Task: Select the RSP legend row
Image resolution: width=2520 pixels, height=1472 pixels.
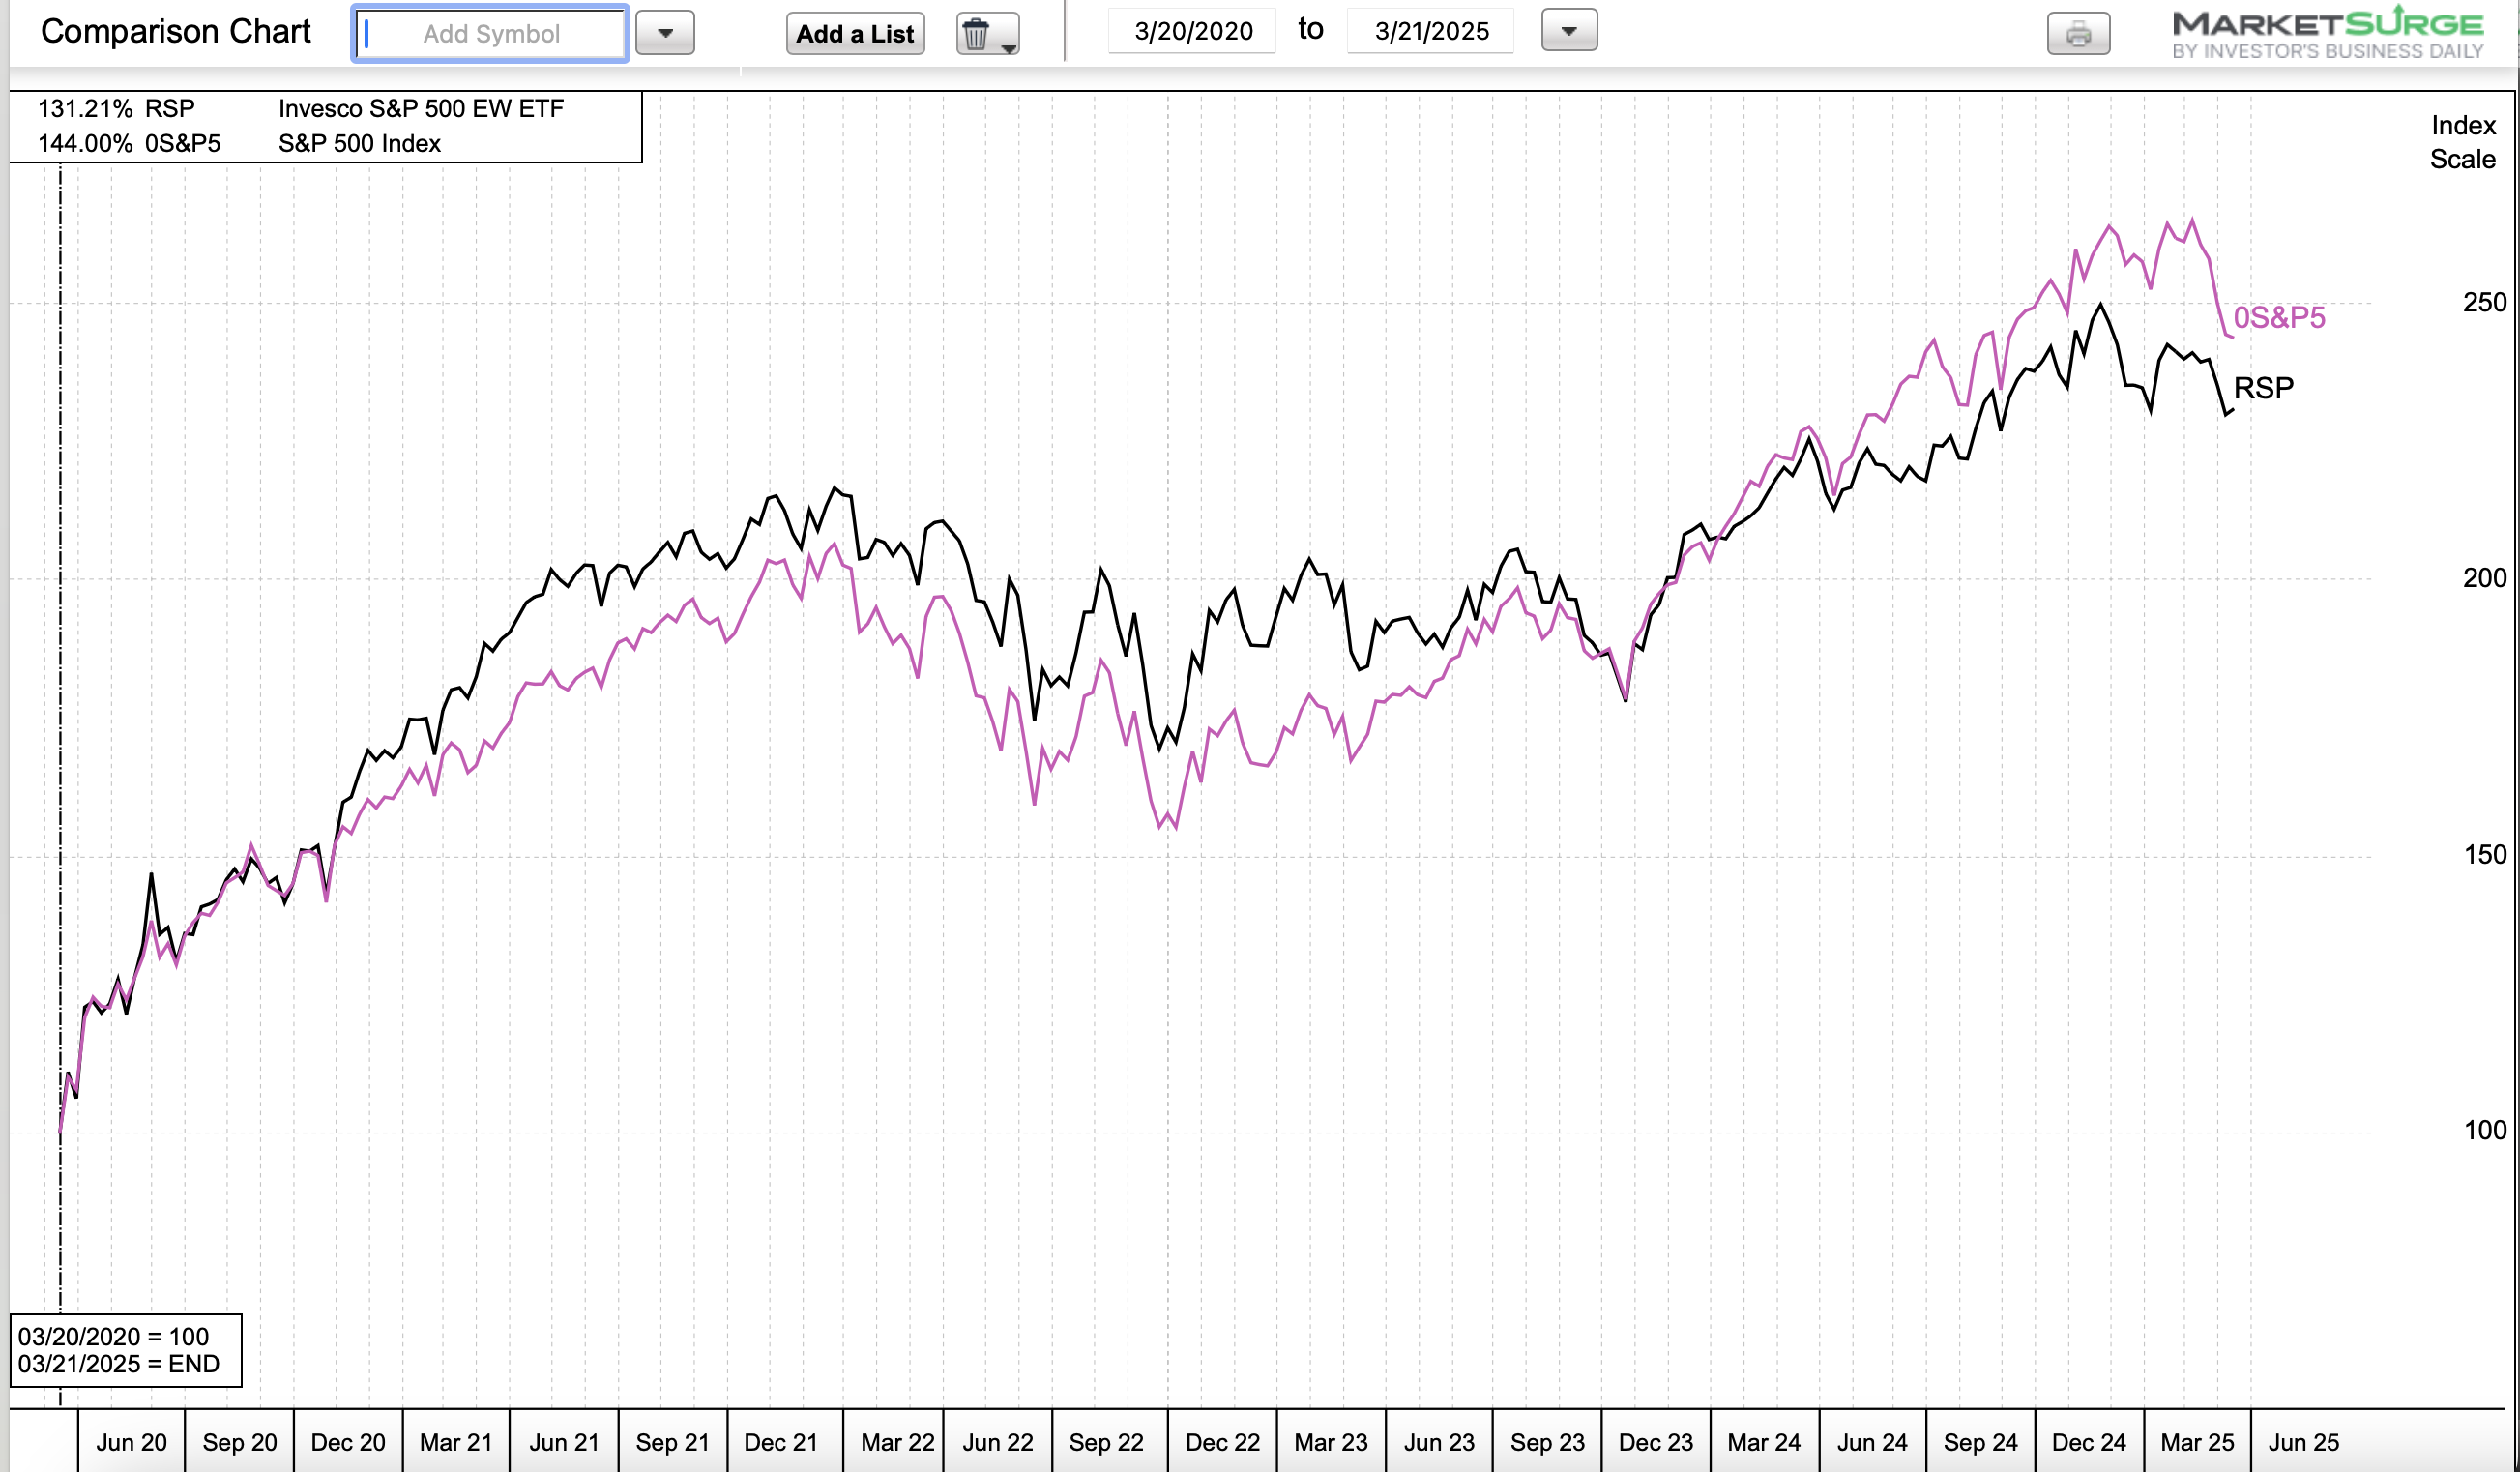Action: 325,108
